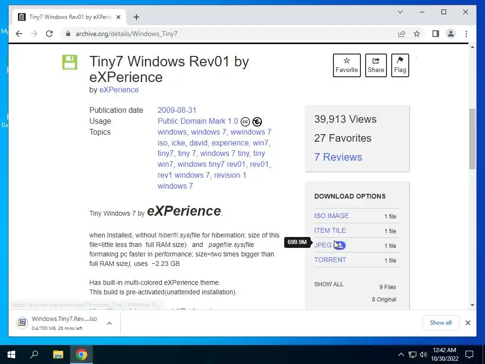This screenshot has height=364, width=485.
Task: Show hidden system tray icons
Action: tap(401, 355)
